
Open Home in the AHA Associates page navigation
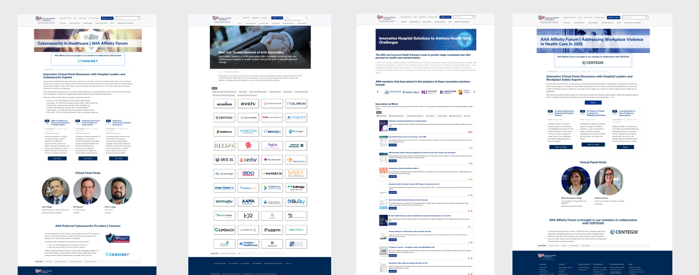pyautogui.click(x=239, y=23)
